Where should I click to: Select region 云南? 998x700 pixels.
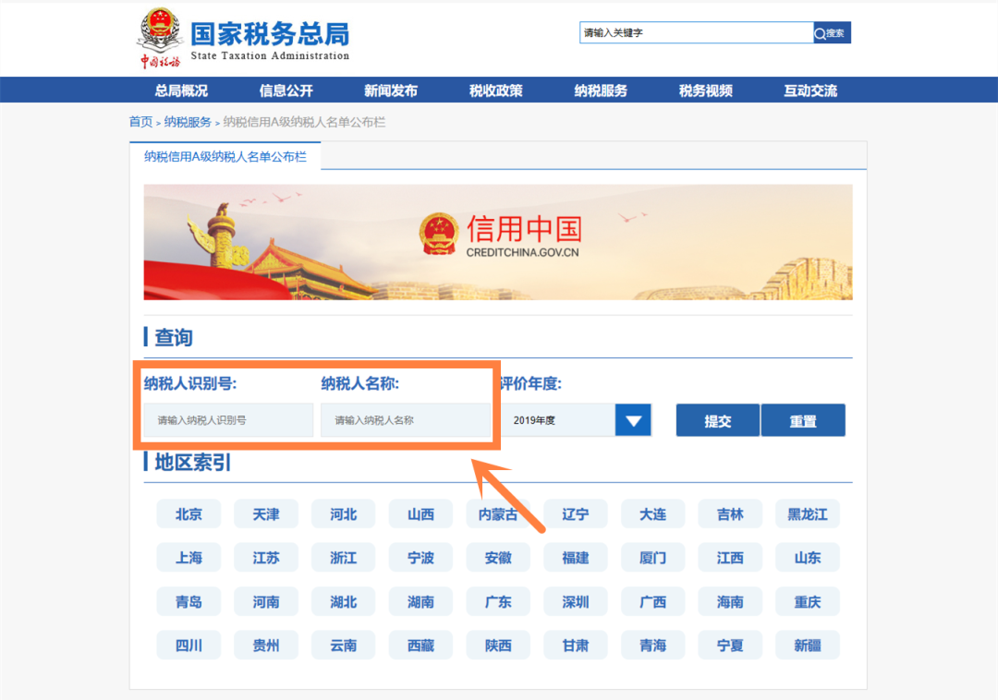344,646
